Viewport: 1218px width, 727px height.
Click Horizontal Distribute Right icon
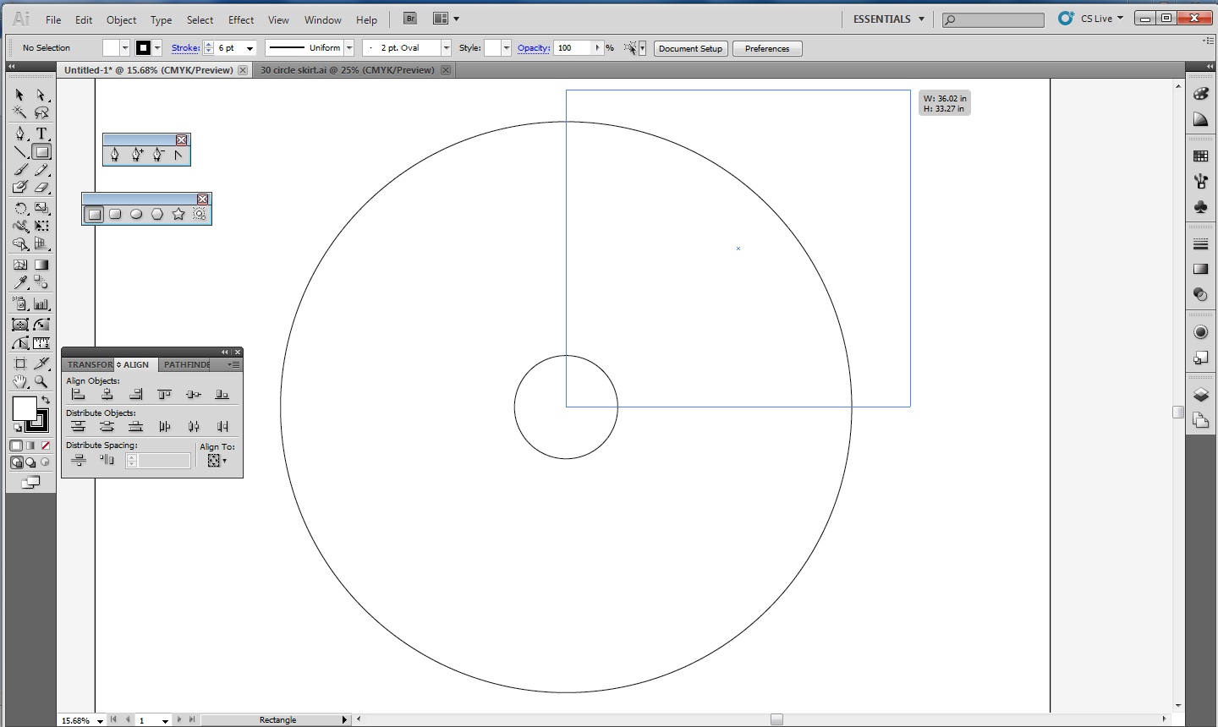click(x=222, y=426)
